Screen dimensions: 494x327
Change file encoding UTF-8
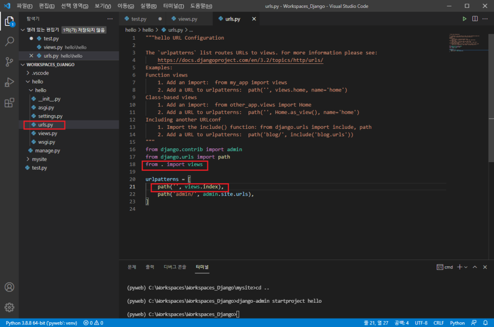pyautogui.click(x=421, y=323)
